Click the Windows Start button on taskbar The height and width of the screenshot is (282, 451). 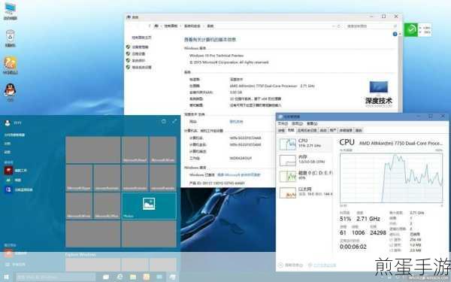pyautogui.click(x=6, y=277)
